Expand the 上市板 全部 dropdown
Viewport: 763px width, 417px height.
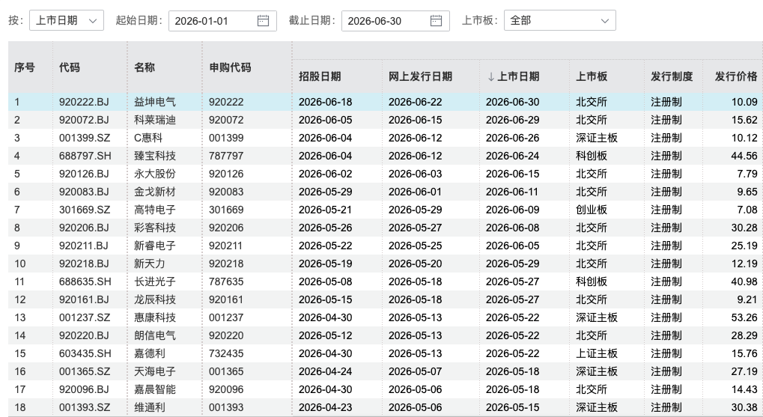pos(559,20)
